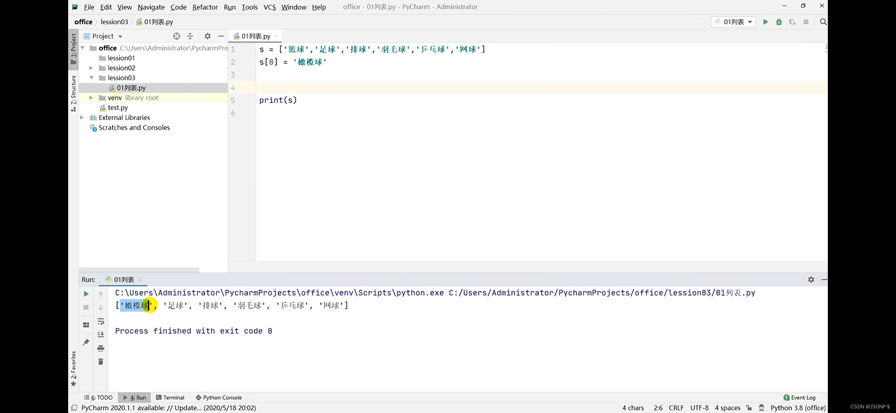Toggle scroll to end in Run console

pyautogui.click(x=101, y=335)
